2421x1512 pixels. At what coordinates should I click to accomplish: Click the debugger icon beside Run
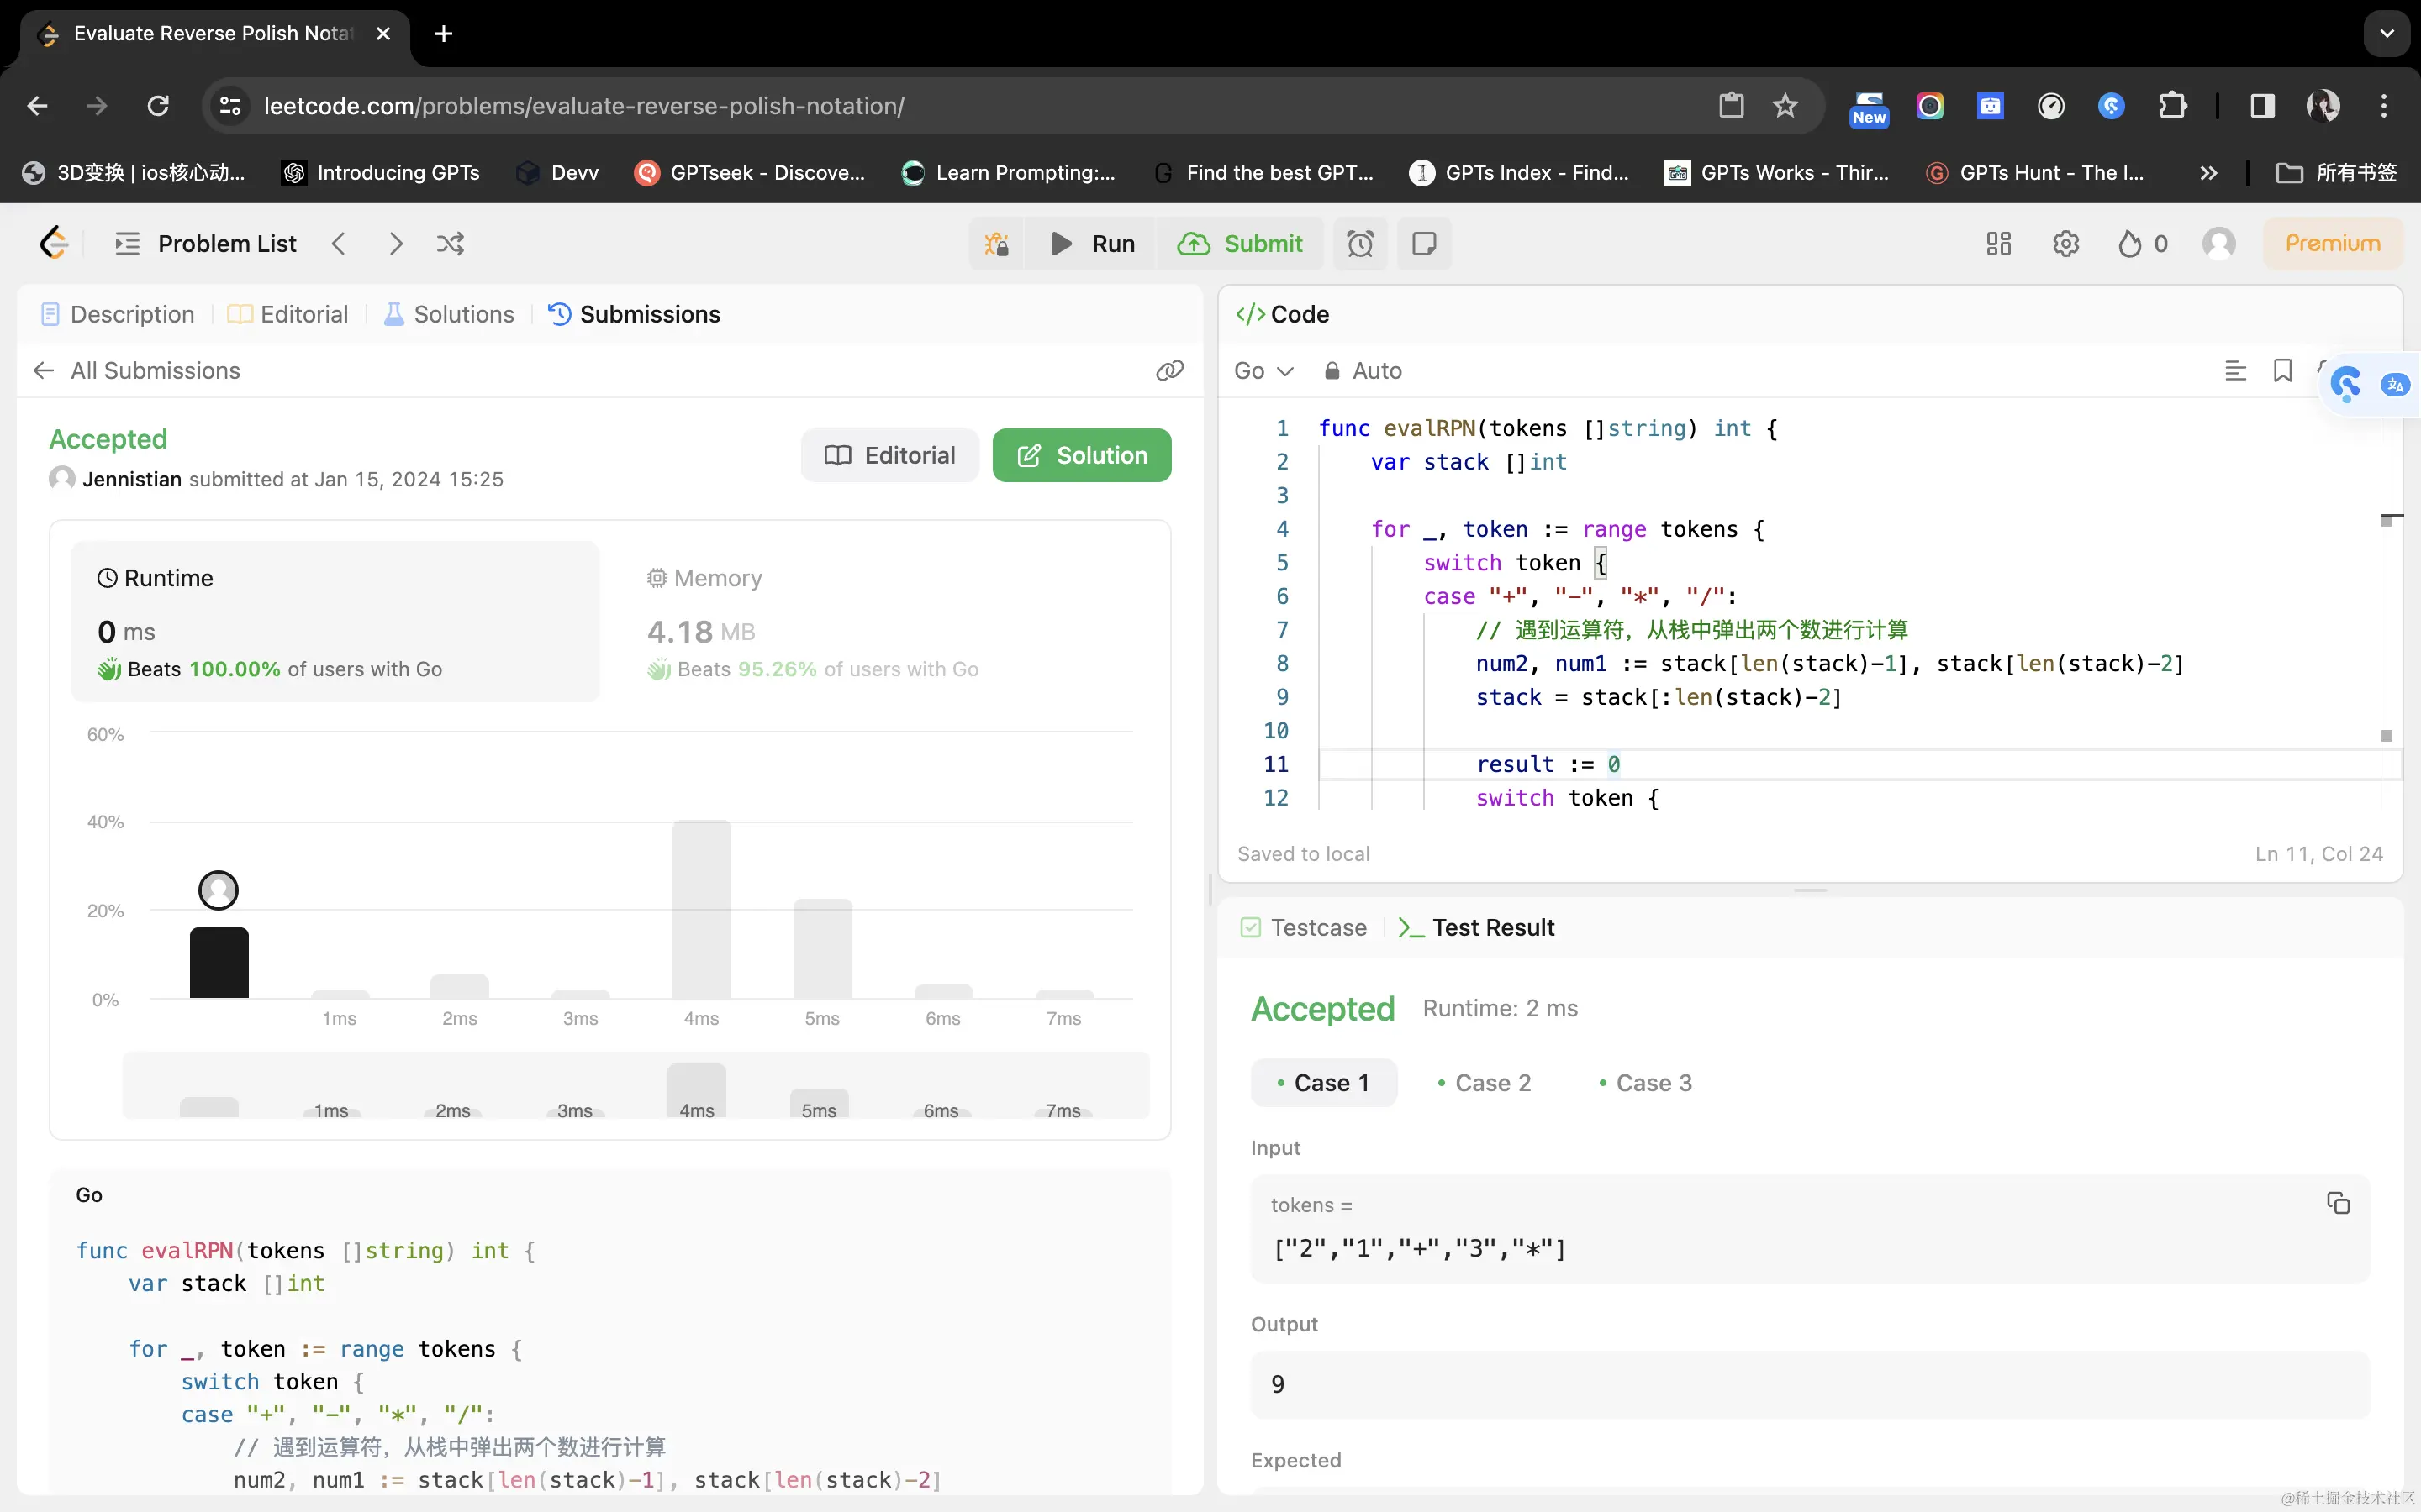point(996,244)
